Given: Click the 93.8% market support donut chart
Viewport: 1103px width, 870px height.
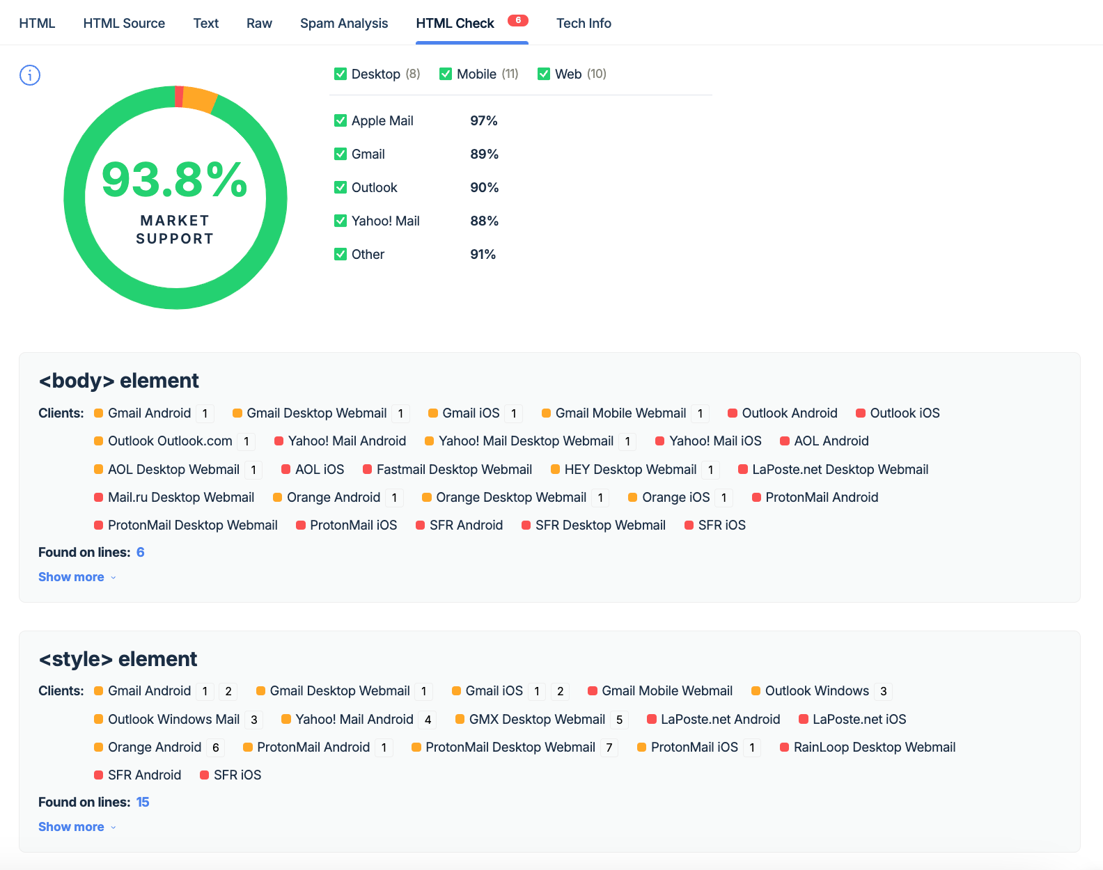Looking at the screenshot, I should [x=175, y=198].
